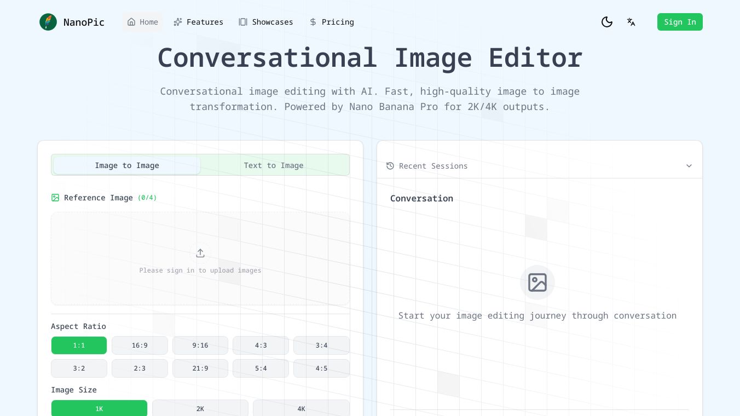Click the Features sparkle icon
This screenshot has height=416, width=740.
[178, 22]
